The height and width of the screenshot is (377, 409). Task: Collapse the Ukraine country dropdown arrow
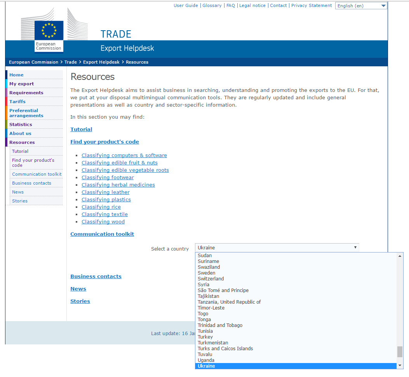(x=355, y=247)
